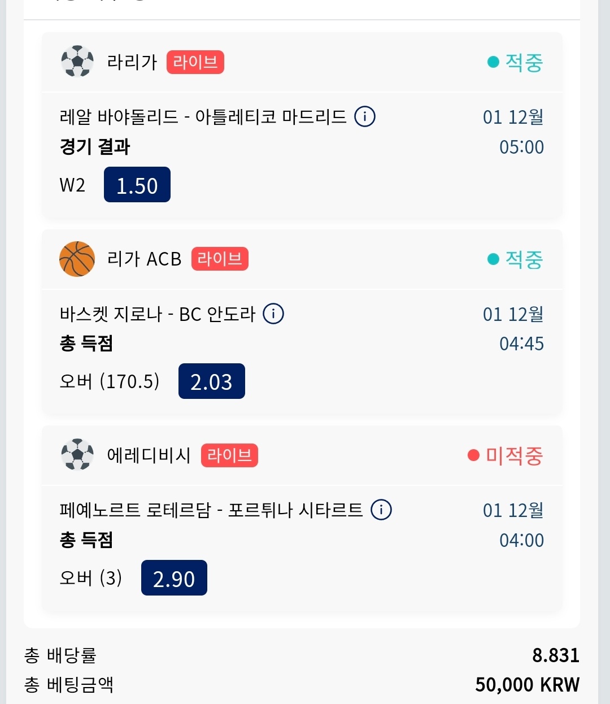Open info for Basquet Girona - BC Andorra

(274, 314)
